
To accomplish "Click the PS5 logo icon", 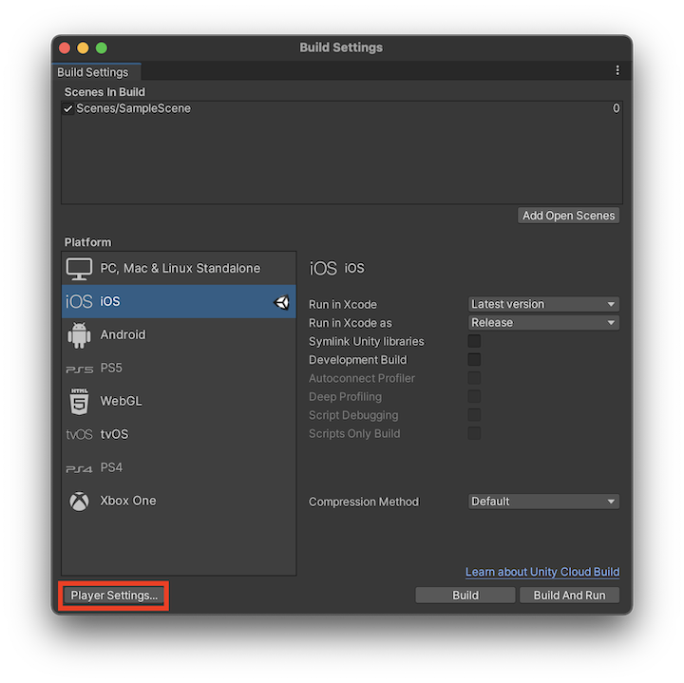I will coord(80,369).
